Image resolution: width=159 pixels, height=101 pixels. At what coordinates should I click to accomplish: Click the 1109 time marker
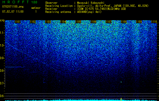click(x=139, y=22)
